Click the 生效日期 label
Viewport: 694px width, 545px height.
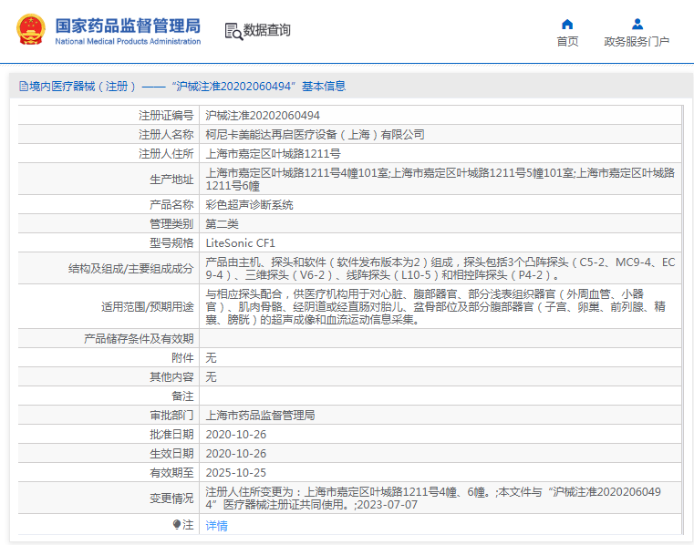[171, 454]
